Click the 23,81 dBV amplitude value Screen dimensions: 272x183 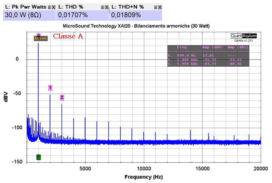(x=208, y=55)
